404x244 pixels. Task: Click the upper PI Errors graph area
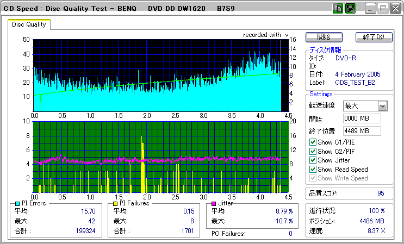tap(157, 75)
